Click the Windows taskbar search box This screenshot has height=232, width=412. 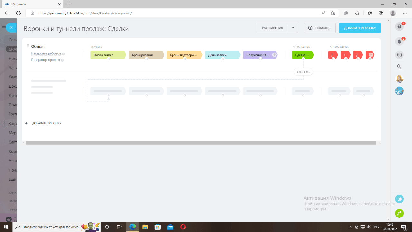pyautogui.click(x=56, y=227)
